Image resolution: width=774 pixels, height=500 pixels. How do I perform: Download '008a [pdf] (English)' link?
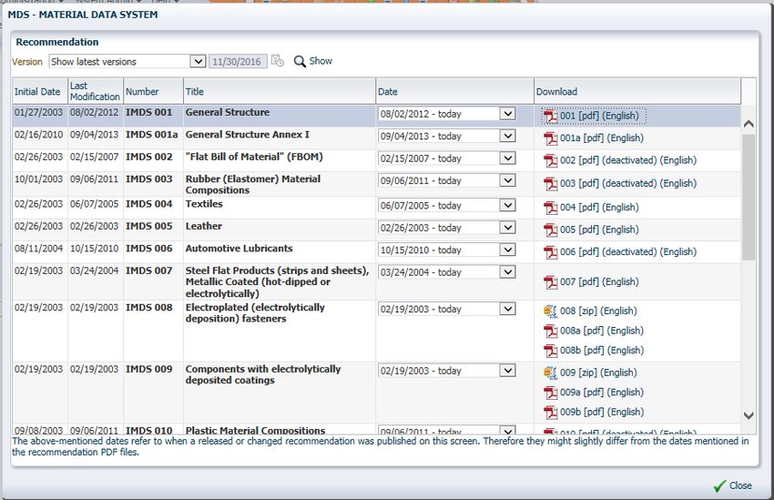pos(602,331)
